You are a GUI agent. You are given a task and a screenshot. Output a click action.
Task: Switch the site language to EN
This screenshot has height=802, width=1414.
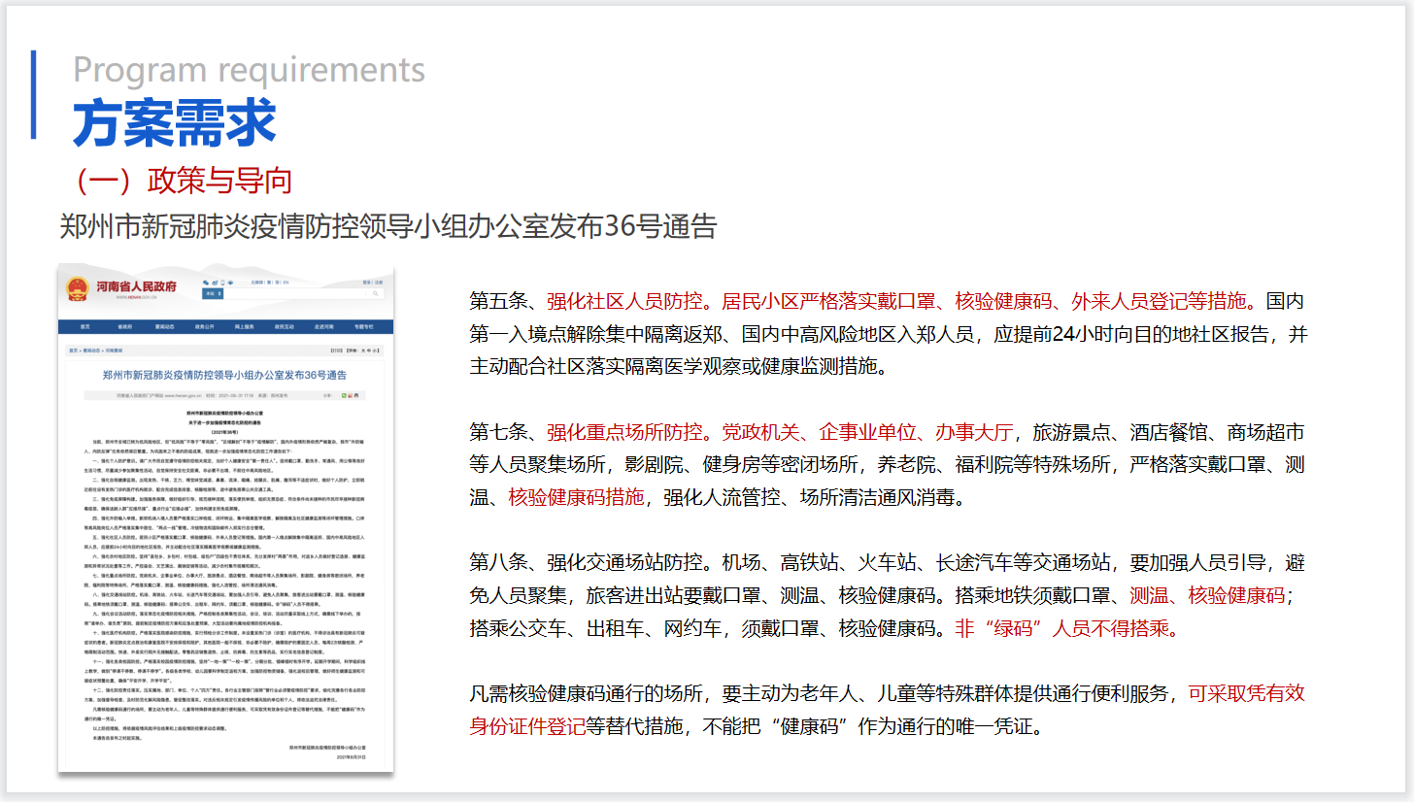(286, 283)
